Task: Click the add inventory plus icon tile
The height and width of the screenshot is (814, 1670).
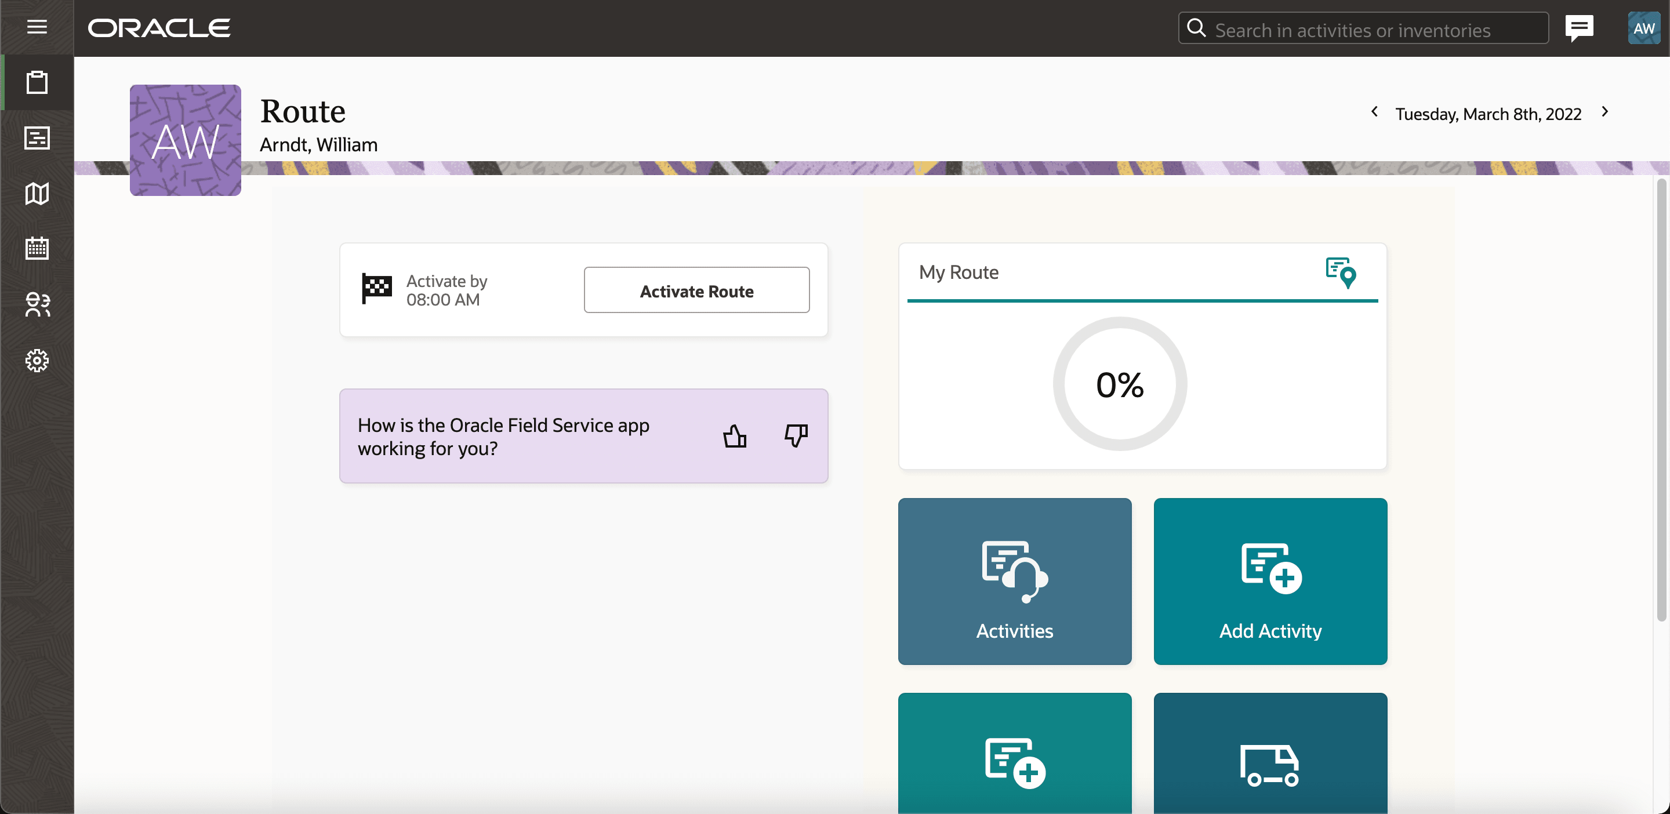Action: click(1014, 765)
